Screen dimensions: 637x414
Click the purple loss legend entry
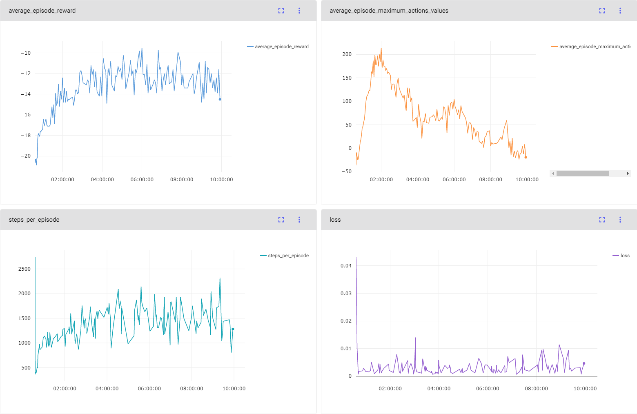click(621, 256)
